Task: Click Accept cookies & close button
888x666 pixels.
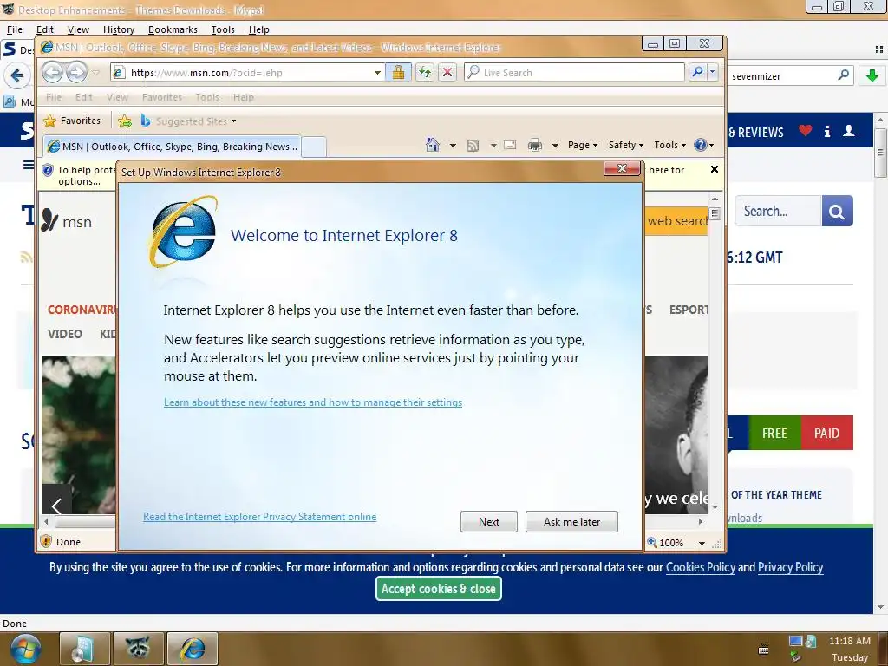Action: 438,589
